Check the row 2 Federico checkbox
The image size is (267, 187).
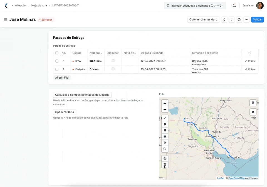(x=57, y=69)
